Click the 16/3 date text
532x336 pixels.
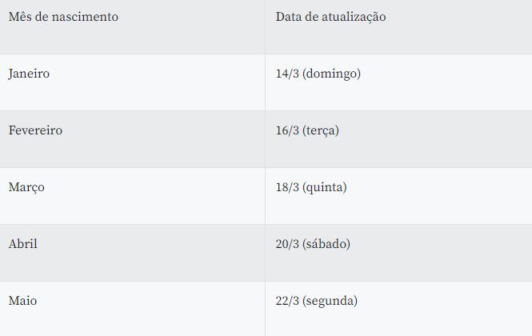pyautogui.click(x=287, y=130)
